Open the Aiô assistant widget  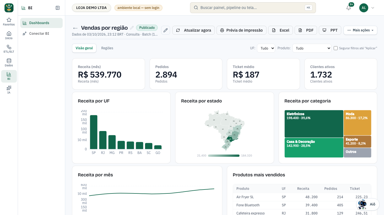click(368, 204)
